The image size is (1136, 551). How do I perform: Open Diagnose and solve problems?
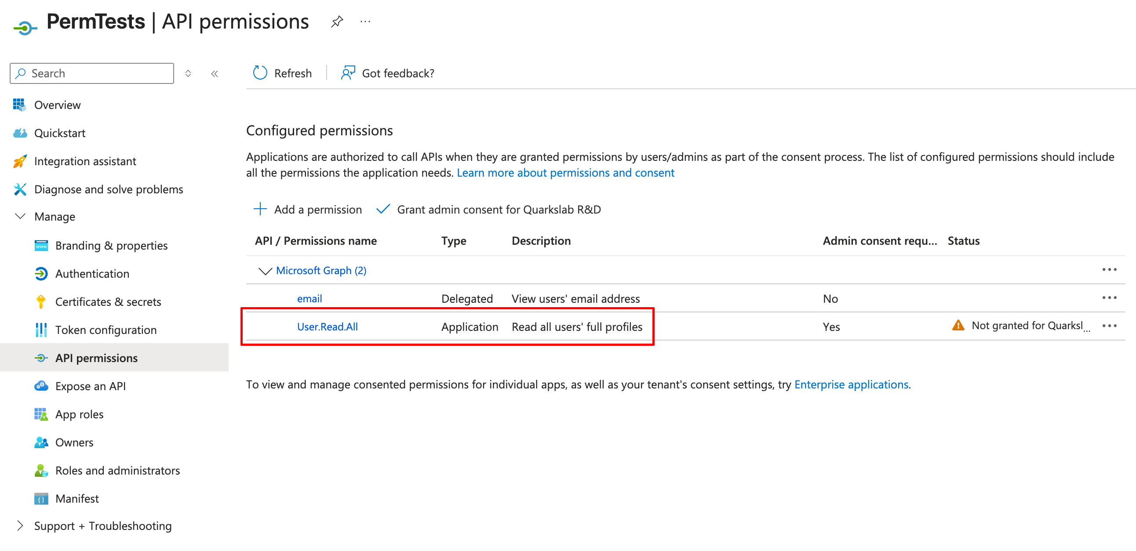[x=109, y=189]
